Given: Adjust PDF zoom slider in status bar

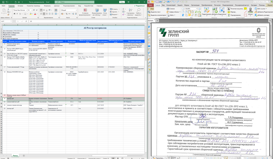Looking at the screenshot, I should pyautogui.click(x=255, y=158).
